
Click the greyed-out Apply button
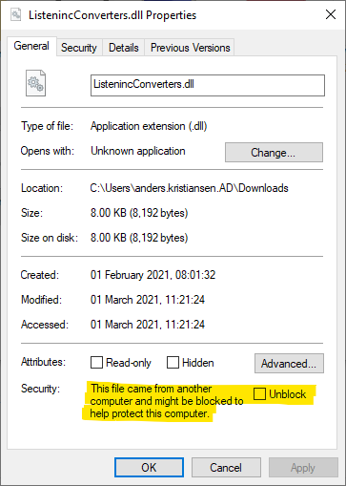[x=303, y=468]
